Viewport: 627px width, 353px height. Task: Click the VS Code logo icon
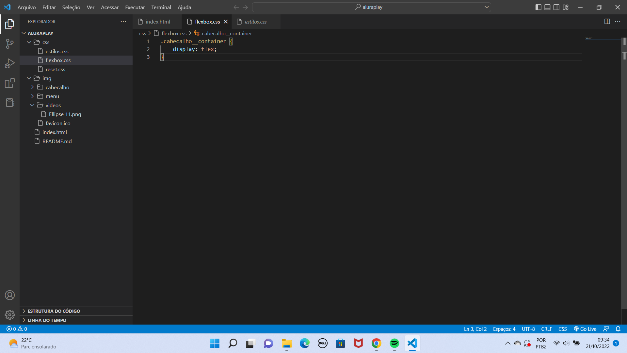[7, 7]
